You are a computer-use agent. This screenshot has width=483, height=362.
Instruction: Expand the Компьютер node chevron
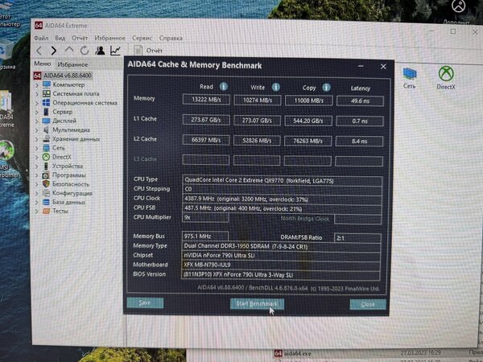click(37, 85)
